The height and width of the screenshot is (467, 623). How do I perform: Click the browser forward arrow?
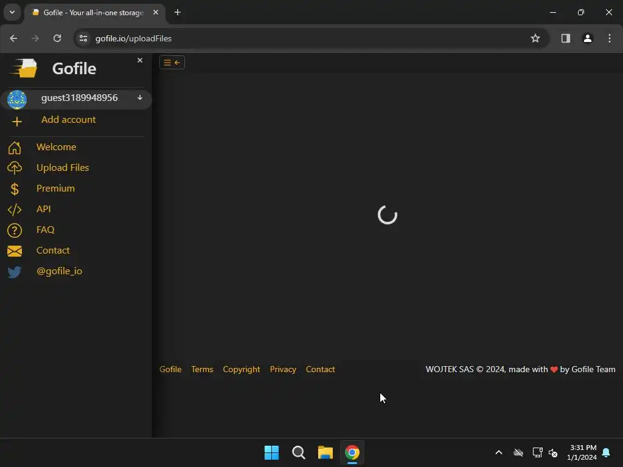[35, 38]
